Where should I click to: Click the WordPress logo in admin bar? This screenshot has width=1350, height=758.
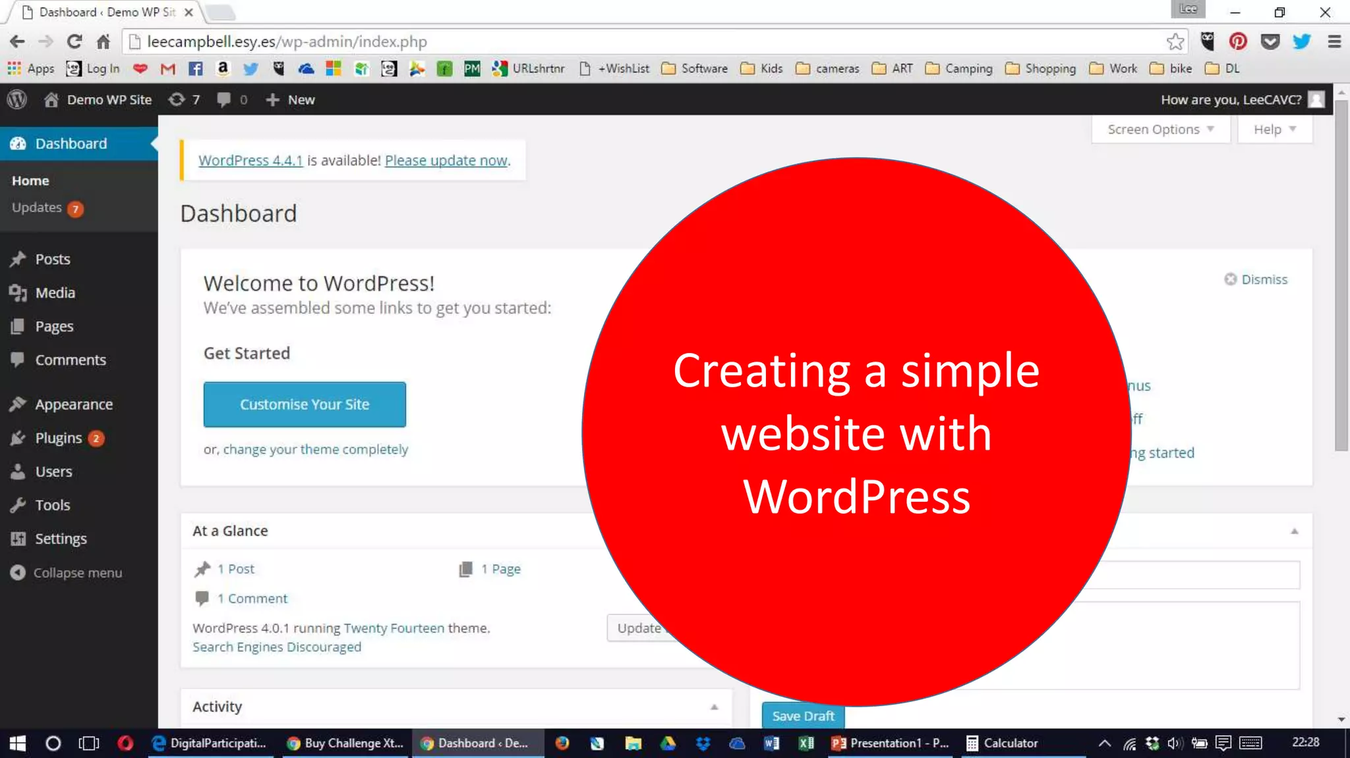pos(17,99)
